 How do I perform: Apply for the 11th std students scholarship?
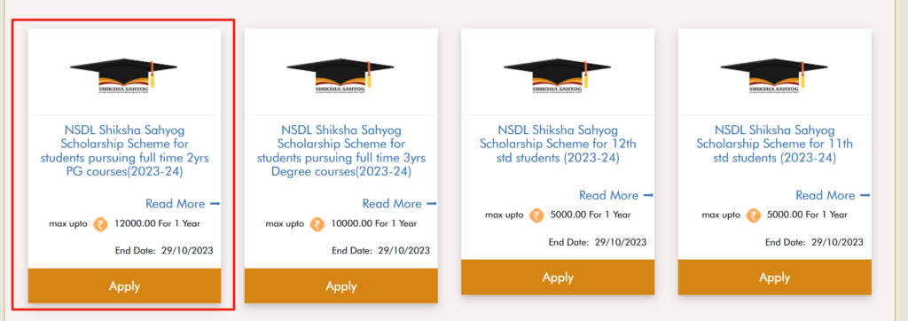tap(774, 277)
